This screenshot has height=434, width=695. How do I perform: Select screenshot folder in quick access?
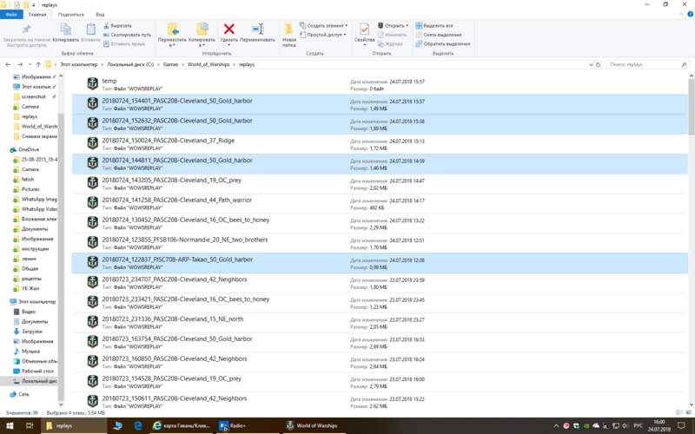[x=33, y=96]
